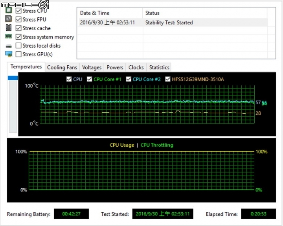Click the Elapsed Time value 0:20:53

click(259, 214)
